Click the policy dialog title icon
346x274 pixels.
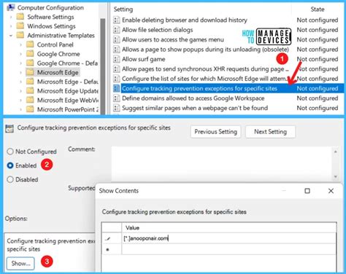[9, 128]
